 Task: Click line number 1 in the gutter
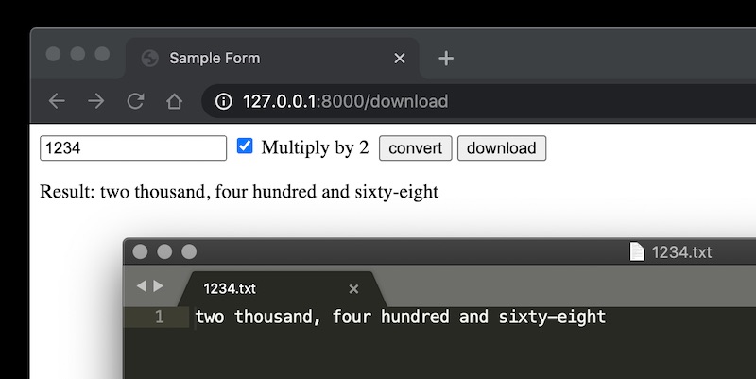point(159,318)
